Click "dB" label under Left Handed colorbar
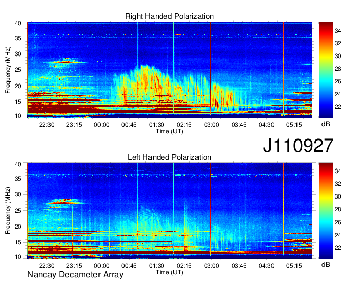The height and width of the screenshot is (281, 347). [x=326, y=264]
